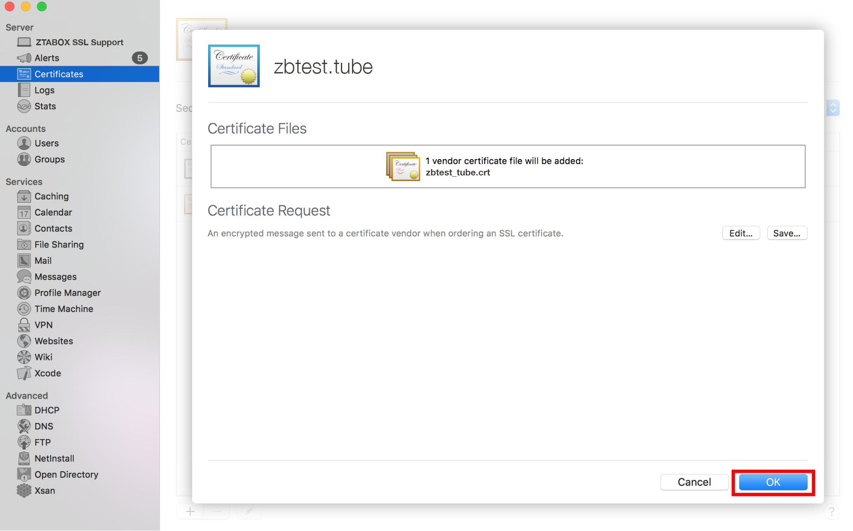The width and height of the screenshot is (853, 531).
Task: Select the Profile Manager gear icon
Action: pos(24,293)
